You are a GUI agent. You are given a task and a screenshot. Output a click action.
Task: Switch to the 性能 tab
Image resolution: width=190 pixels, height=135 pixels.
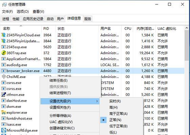pos(16,19)
